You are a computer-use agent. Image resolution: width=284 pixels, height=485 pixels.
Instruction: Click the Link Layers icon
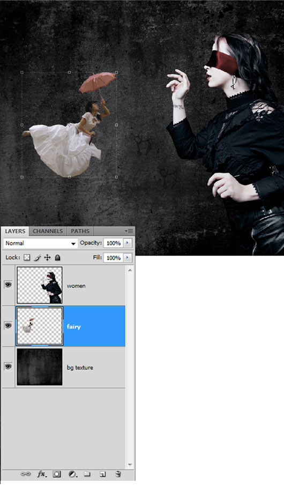click(25, 474)
